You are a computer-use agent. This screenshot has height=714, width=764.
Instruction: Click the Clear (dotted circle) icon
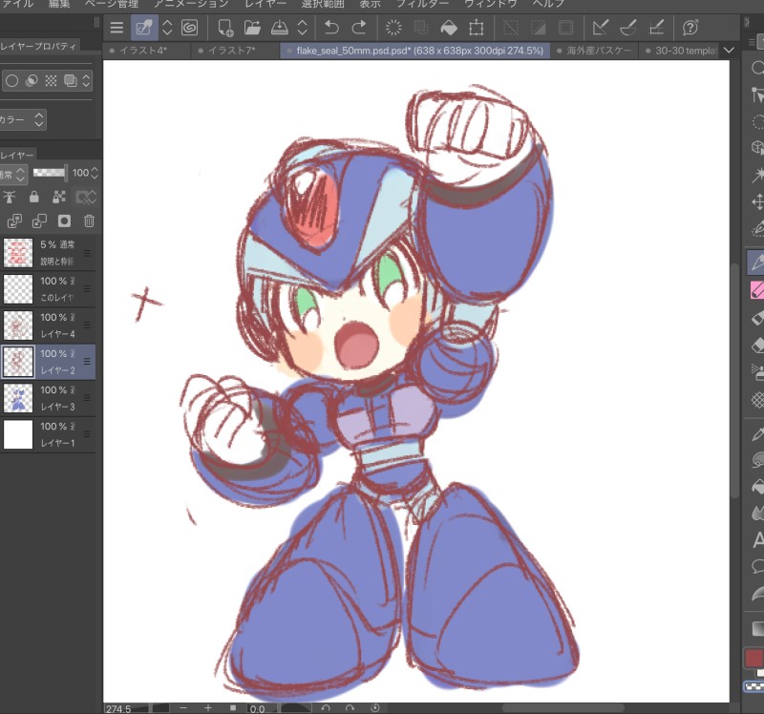click(x=393, y=28)
